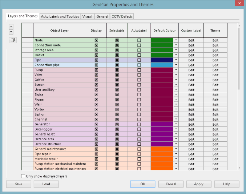Click the vertical scrollbar thumb of layer table
The width and height of the screenshot is (246, 194).
pyautogui.click(x=239, y=59)
